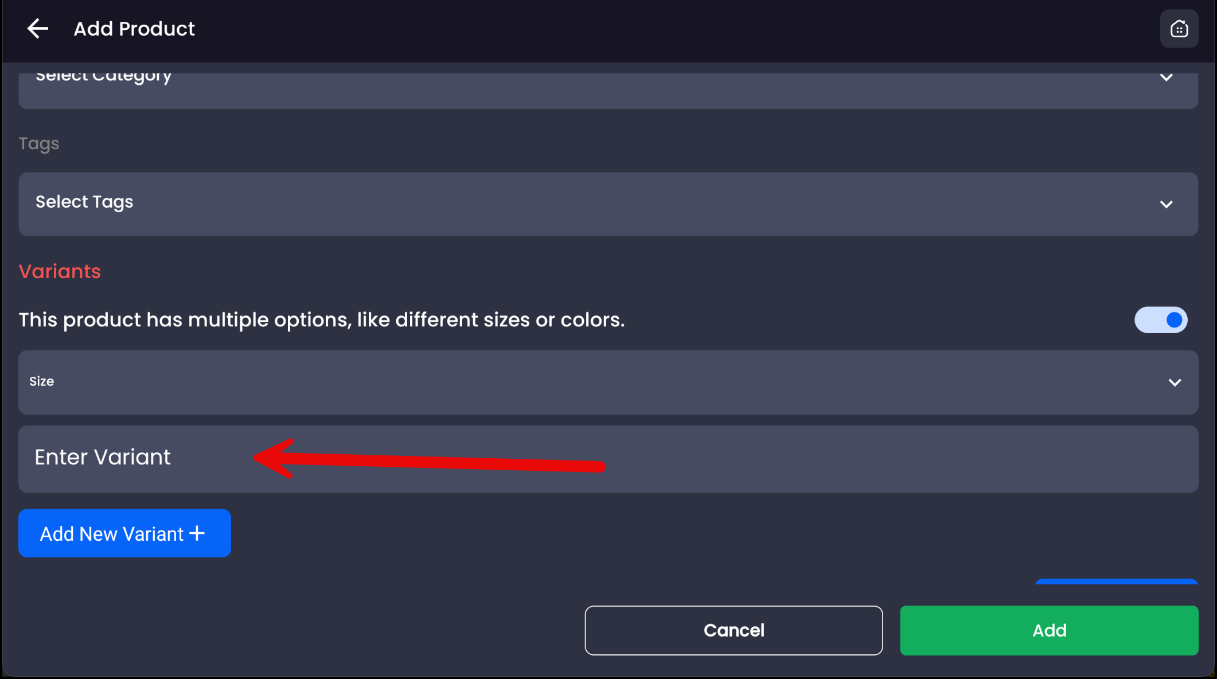This screenshot has height=679, width=1217.
Task: Click the plus icon on Add New Variant
Action: [197, 533]
